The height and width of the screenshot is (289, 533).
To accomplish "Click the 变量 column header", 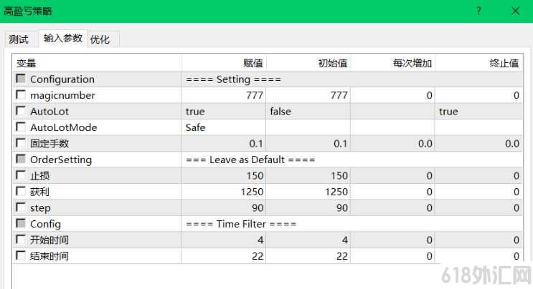I will pos(97,63).
